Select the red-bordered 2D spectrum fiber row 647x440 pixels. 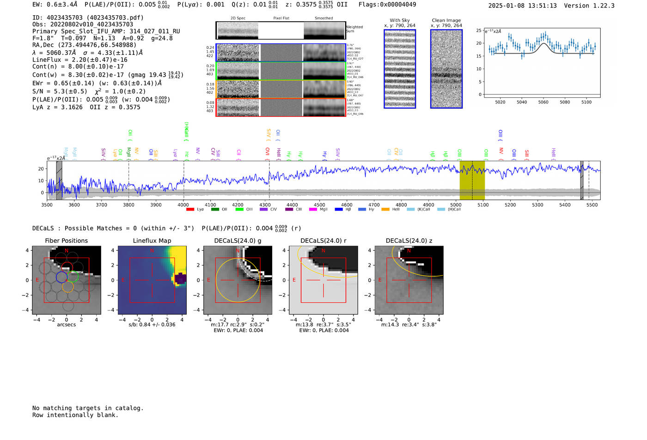tap(281, 108)
